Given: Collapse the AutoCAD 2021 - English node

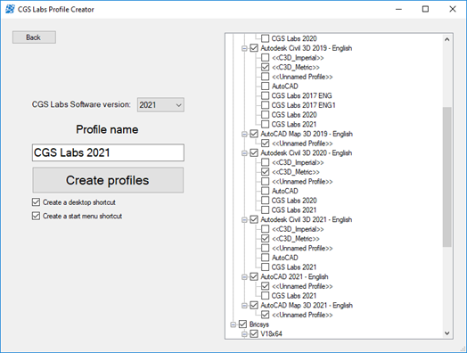Looking at the screenshot, I should click(244, 277).
